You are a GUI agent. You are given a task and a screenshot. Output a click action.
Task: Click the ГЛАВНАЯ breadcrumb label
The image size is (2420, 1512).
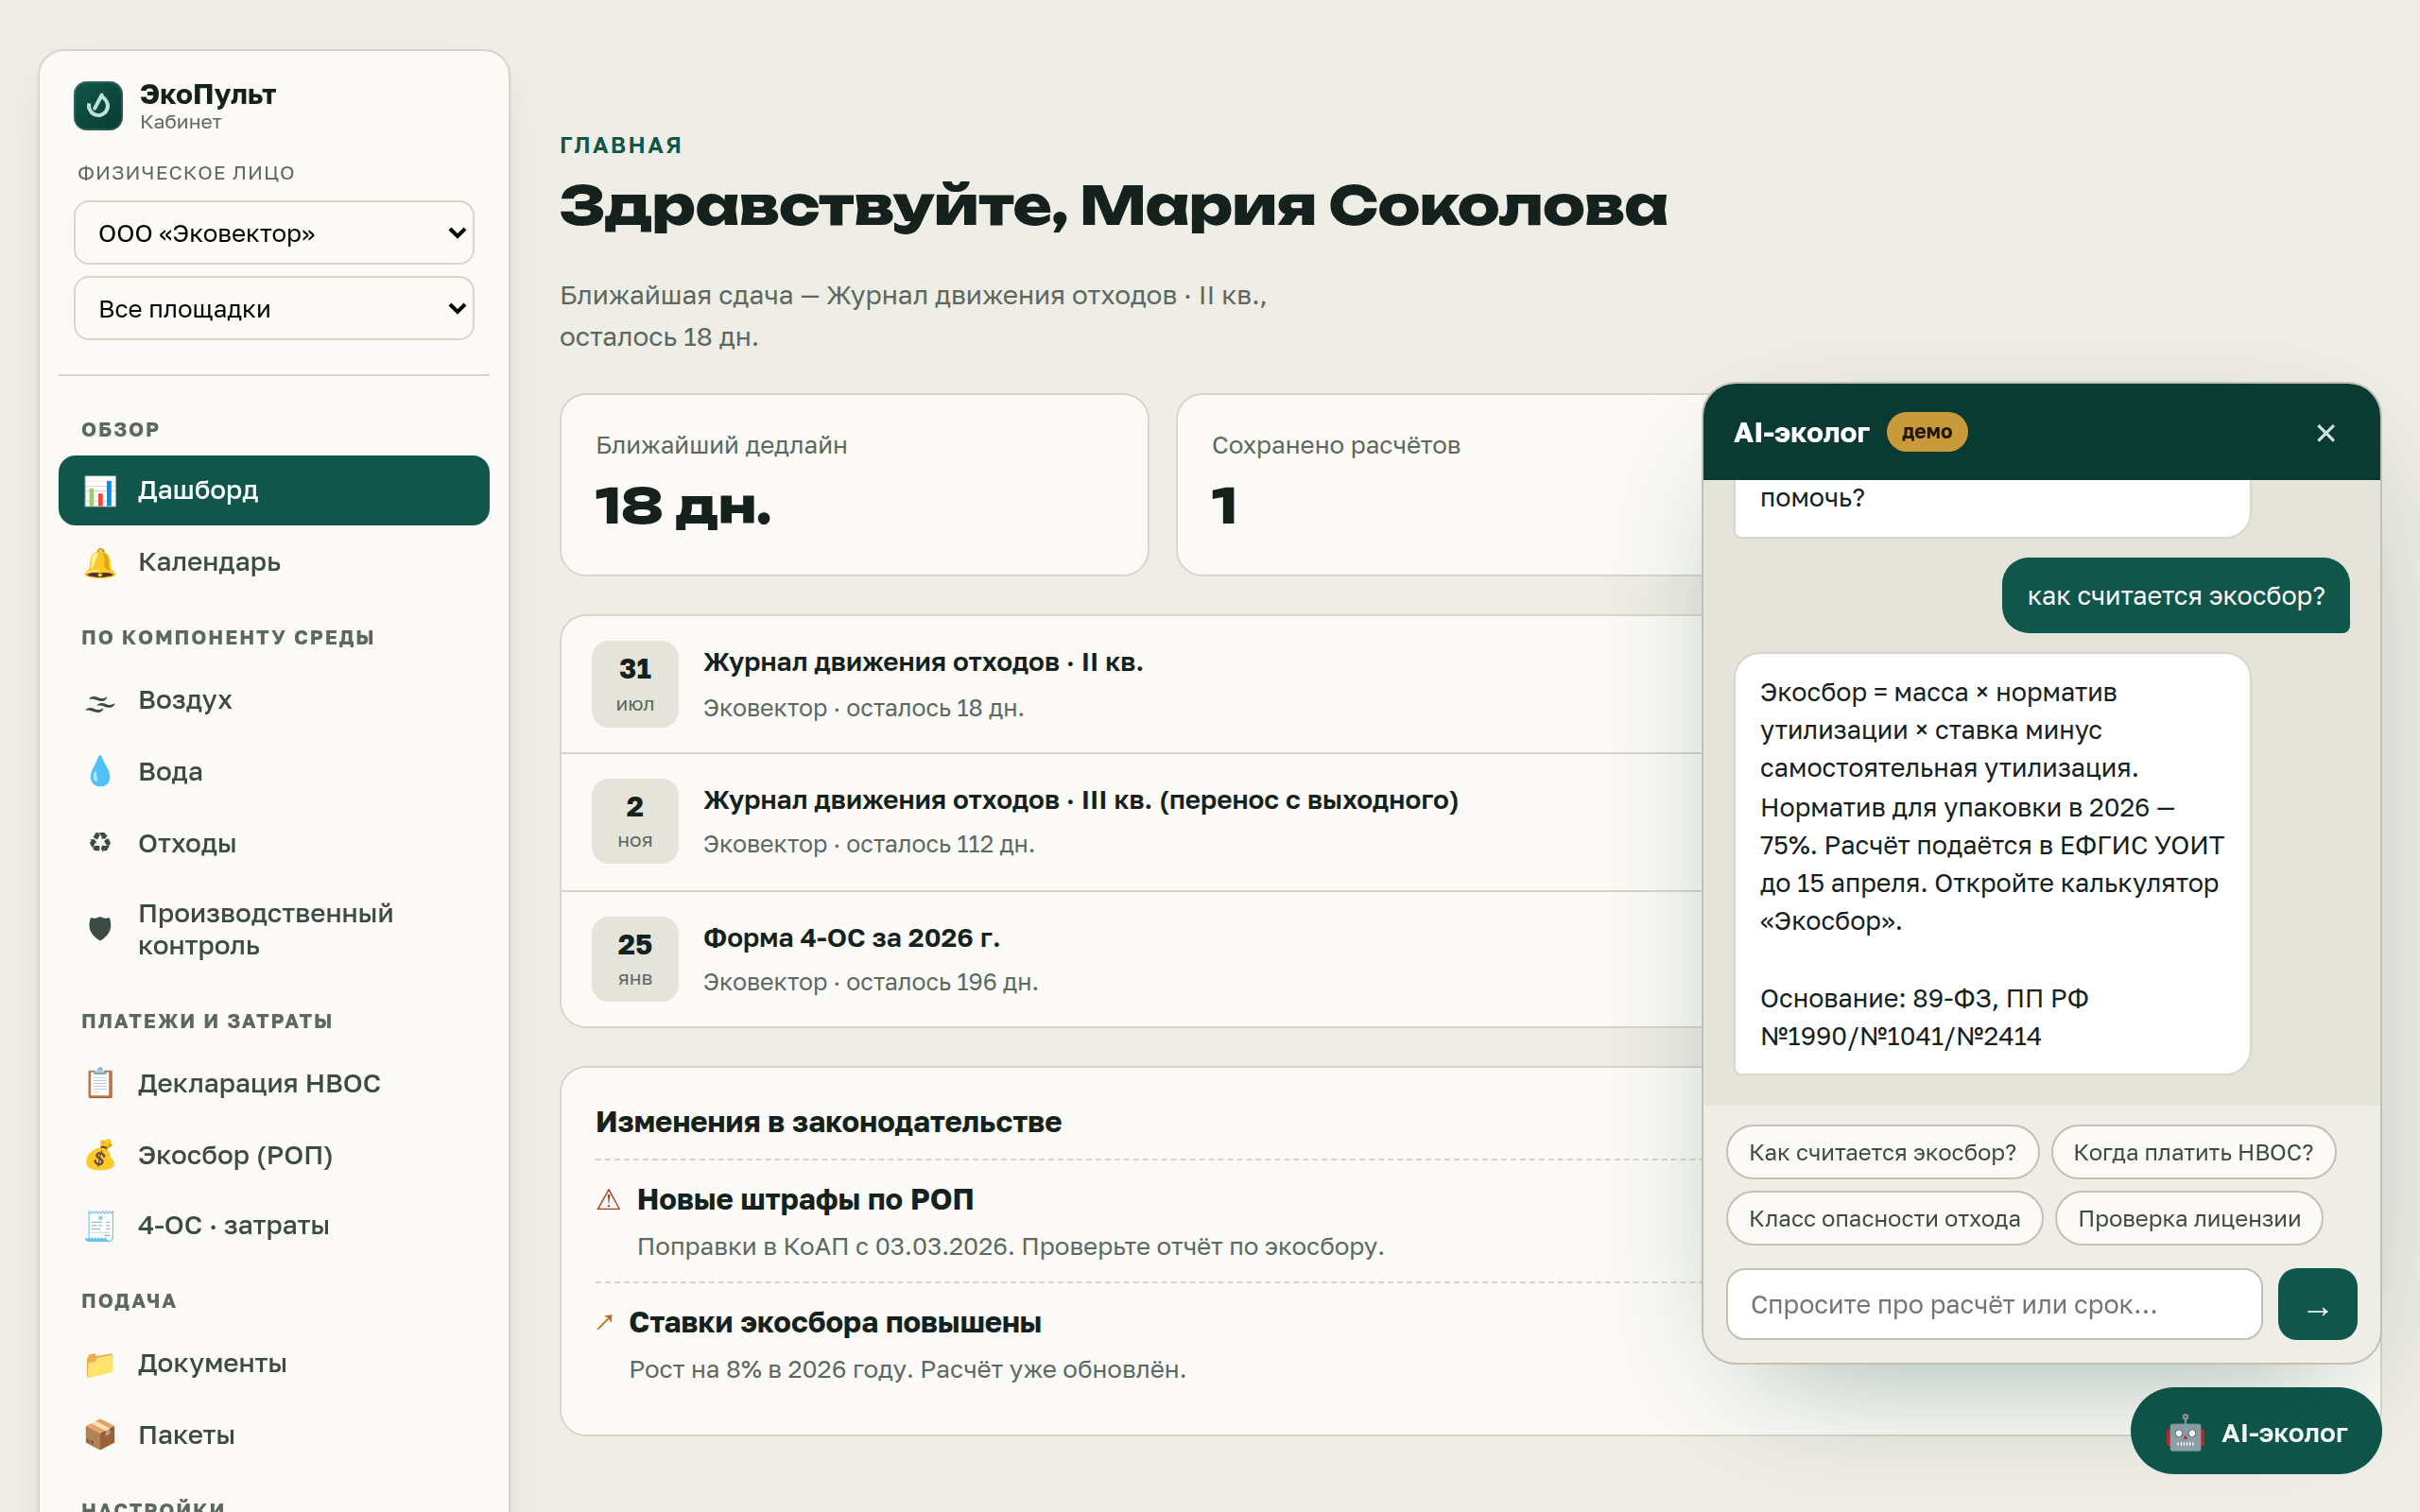[621, 146]
